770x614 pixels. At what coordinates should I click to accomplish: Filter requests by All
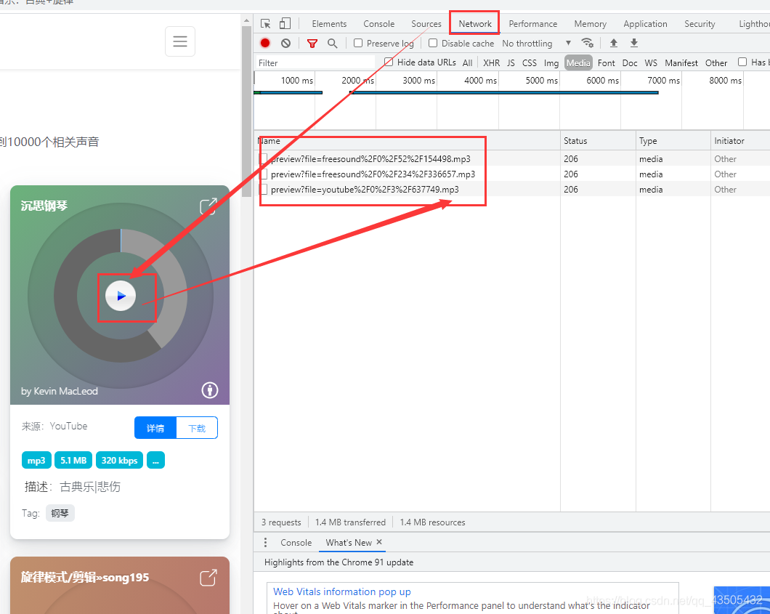[468, 63]
